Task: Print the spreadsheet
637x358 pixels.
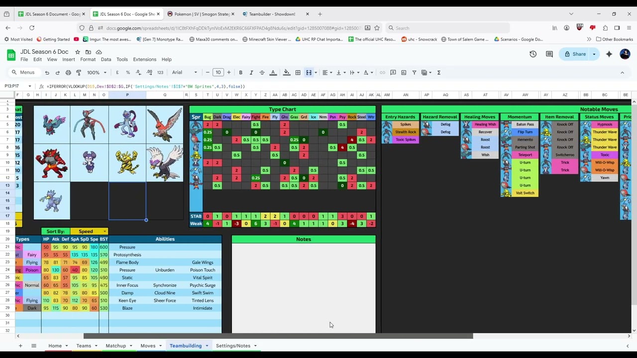Action: pos(68,73)
